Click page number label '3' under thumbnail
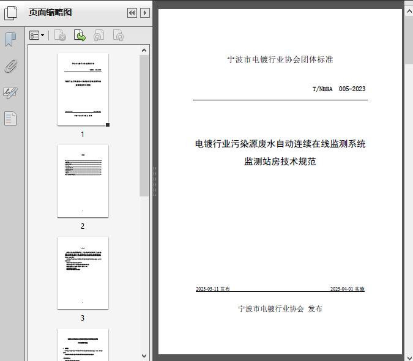This screenshot has width=413, height=361. tap(83, 318)
